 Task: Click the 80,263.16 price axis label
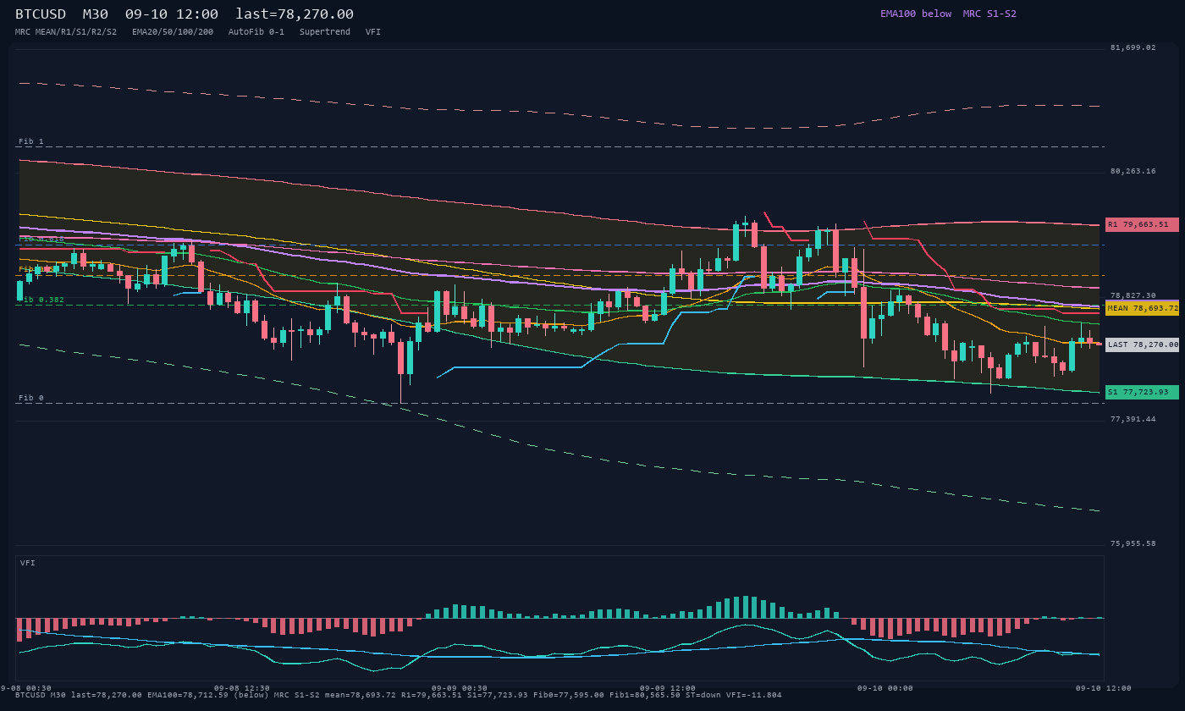point(1133,171)
